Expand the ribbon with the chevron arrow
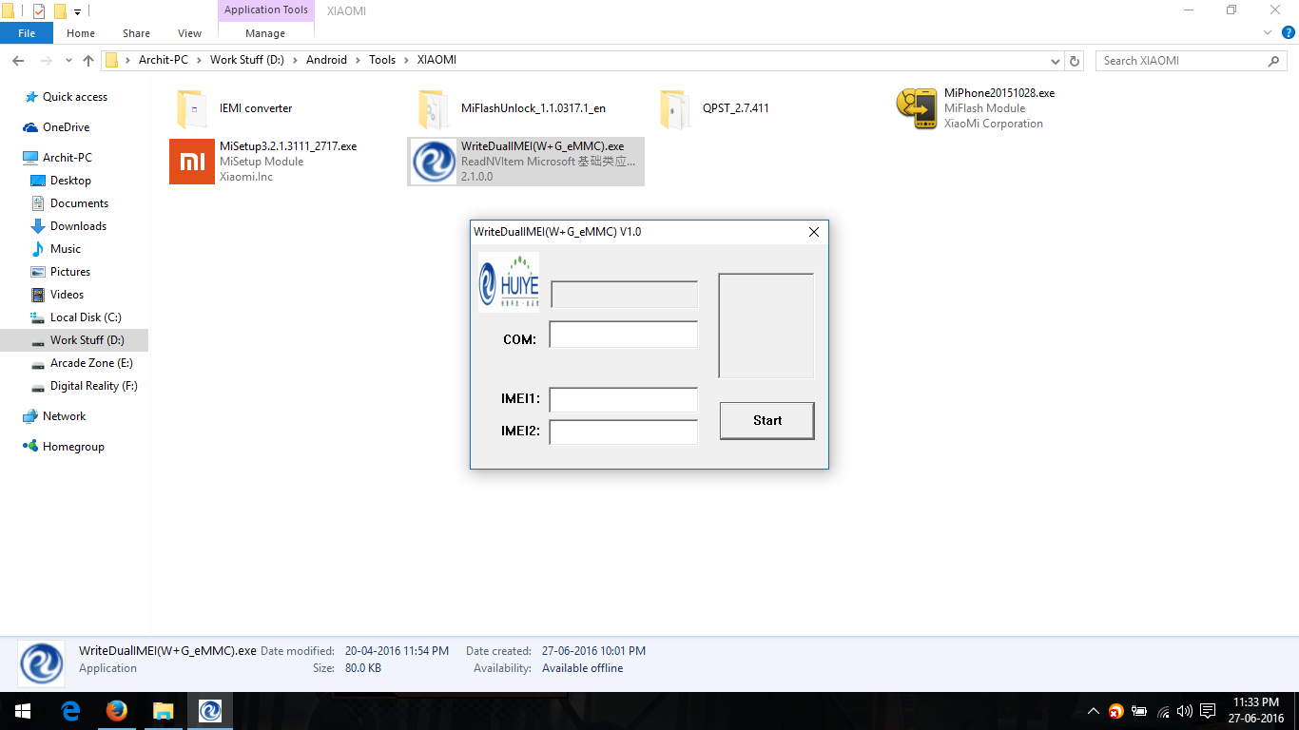The image size is (1299, 730). (1267, 33)
